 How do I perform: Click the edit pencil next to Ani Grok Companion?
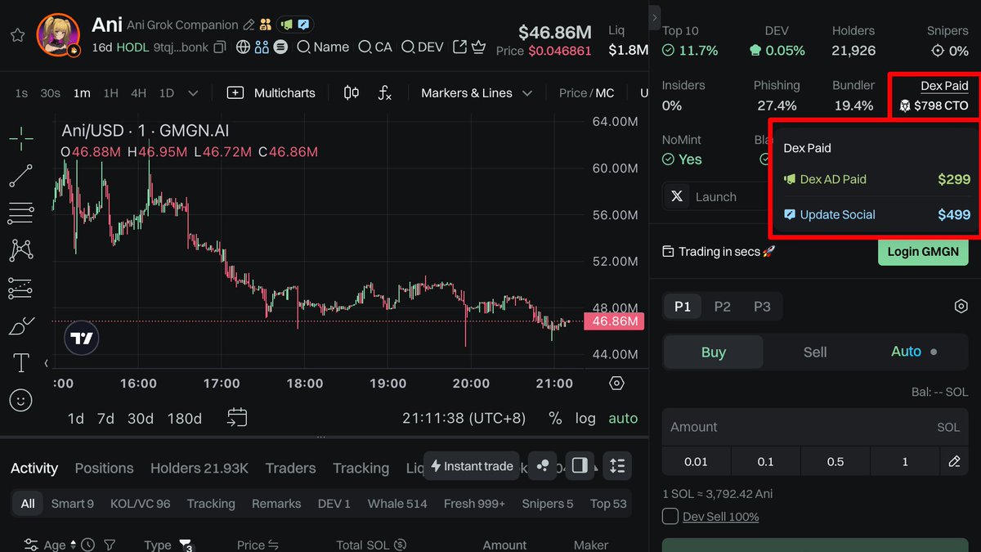[249, 25]
